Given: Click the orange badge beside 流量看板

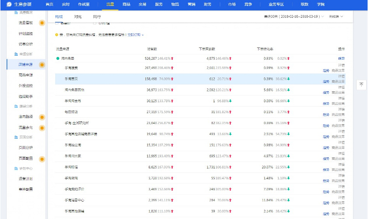Looking at the screenshot, I should 42,22.
